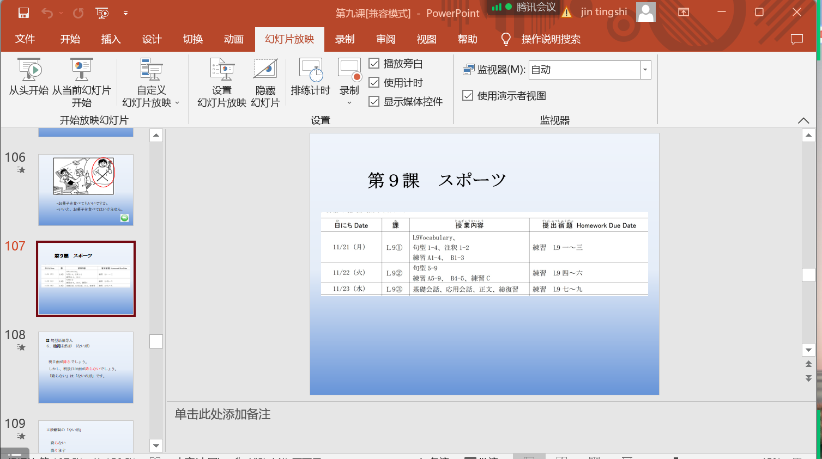Expand the Monitor (监视器) dropdown
Screen dimensions: 822x459
pos(645,70)
